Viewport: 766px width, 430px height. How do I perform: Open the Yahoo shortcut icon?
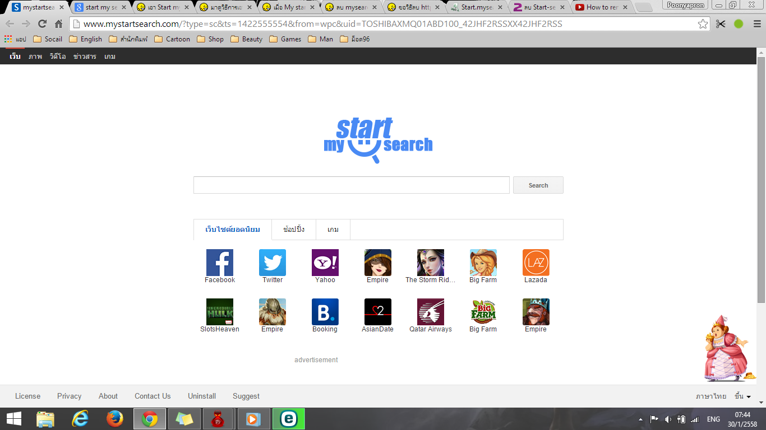coord(325,263)
